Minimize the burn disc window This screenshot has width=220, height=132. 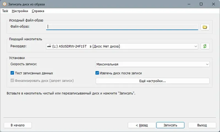tap(188, 4)
